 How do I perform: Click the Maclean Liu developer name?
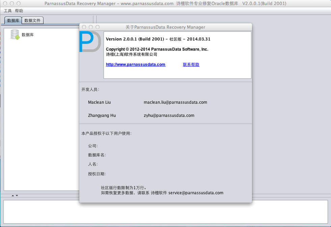tap(99, 102)
